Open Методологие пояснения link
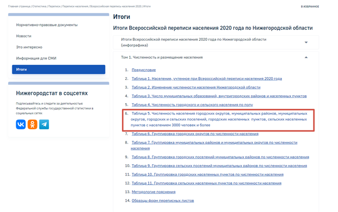This screenshot has width=338, height=212. [153, 192]
